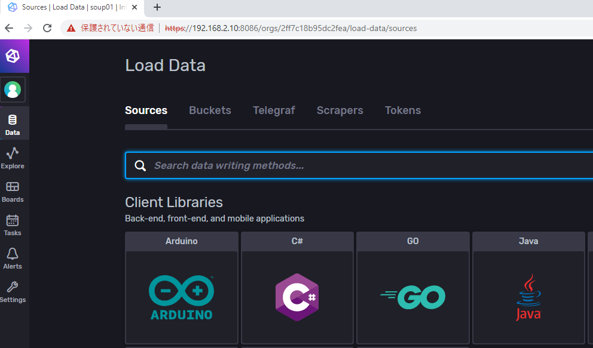Screen dimensions: 593x348
Task: Click the Client Libraries heading
Action: pos(174,203)
